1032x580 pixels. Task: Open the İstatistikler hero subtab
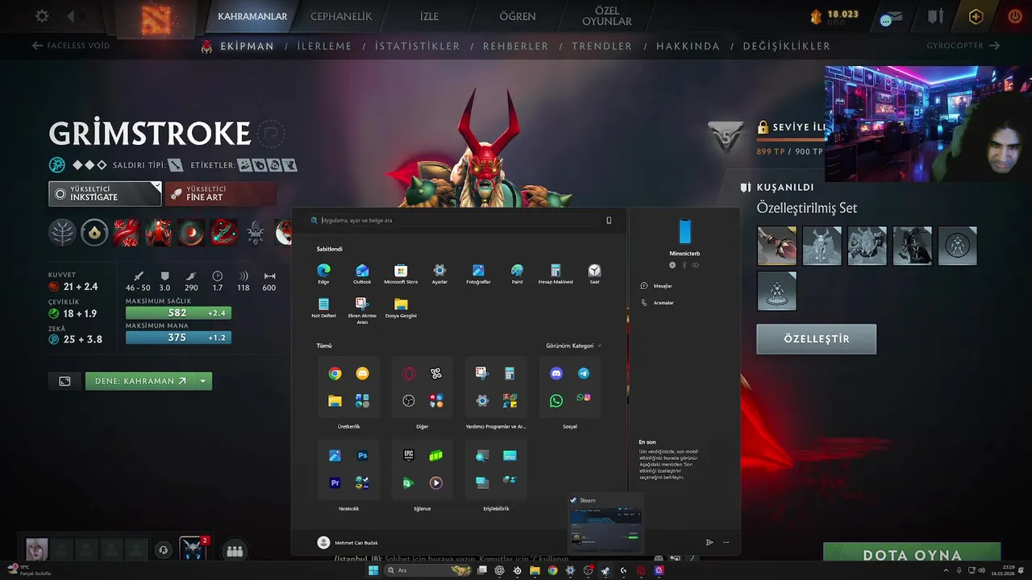click(417, 46)
